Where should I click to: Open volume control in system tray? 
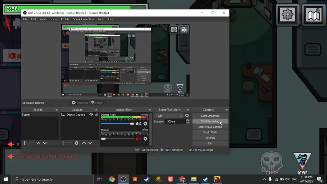(x=287, y=179)
